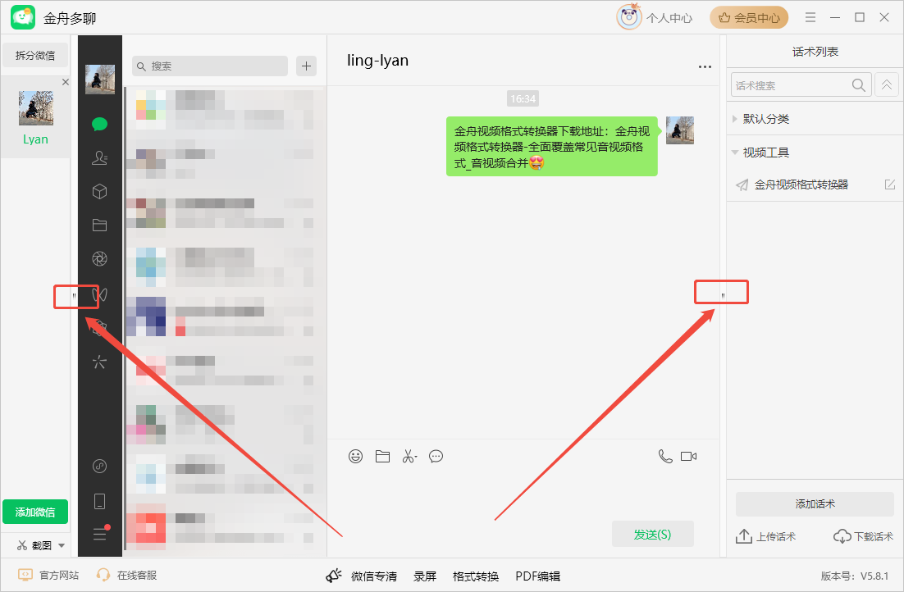Open the sidebar menu with red dot

point(100,533)
